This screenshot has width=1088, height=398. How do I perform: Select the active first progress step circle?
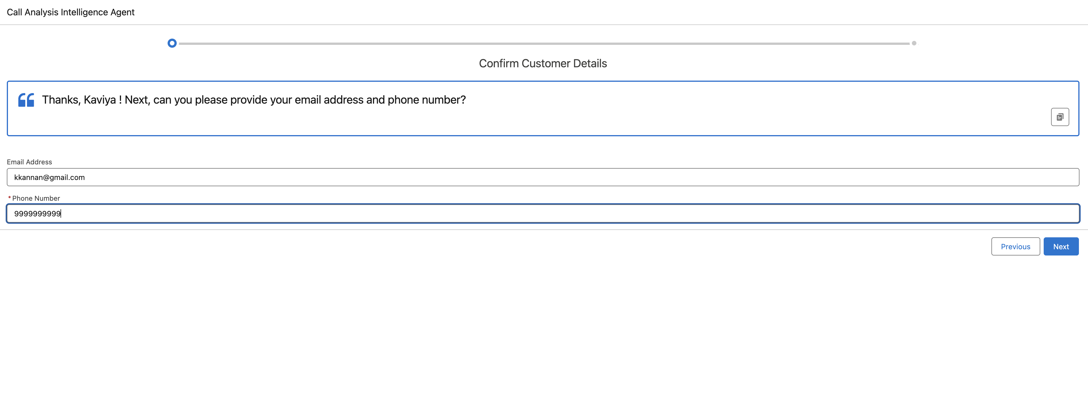[172, 43]
